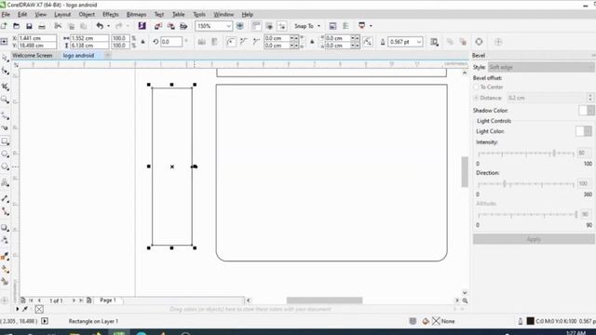Select the Pick tool in toolbox
Image resolution: width=596 pixels, height=335 pixels.
point(5,58)
